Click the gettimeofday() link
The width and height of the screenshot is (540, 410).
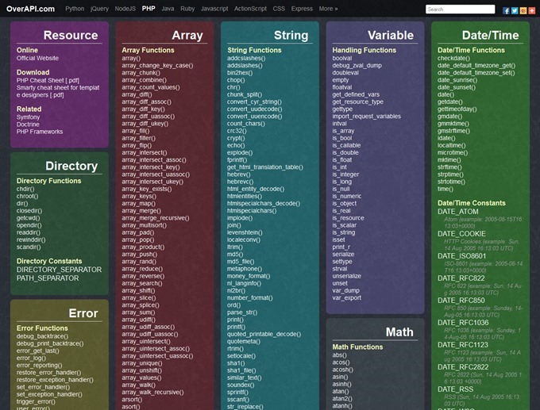tap(457, 109)
